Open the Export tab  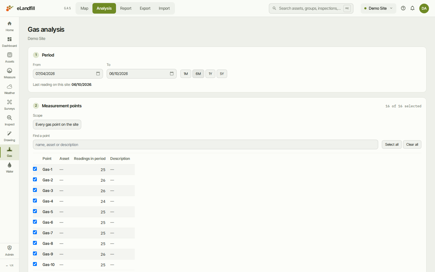click(145, 8)
